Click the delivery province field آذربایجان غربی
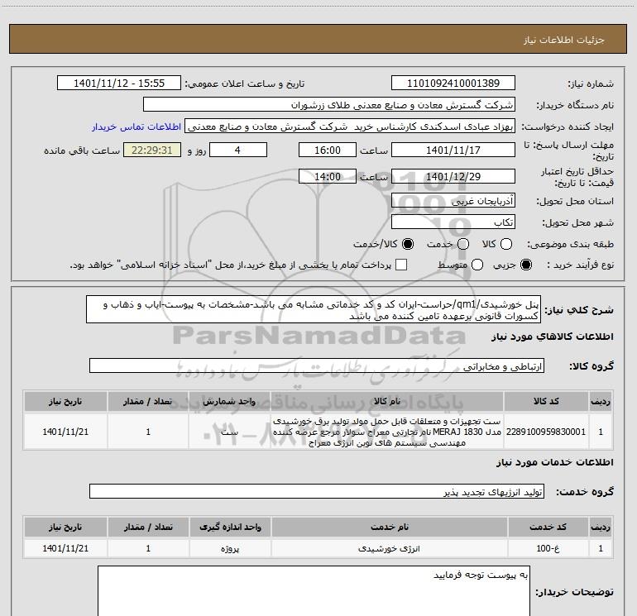The height and width of the screenshot is (616, 637). point(453,201)
